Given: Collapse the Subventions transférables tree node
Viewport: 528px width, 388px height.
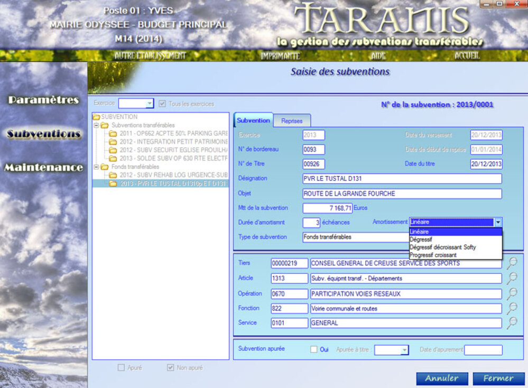Looking at the screenshot, I should 96,125.
